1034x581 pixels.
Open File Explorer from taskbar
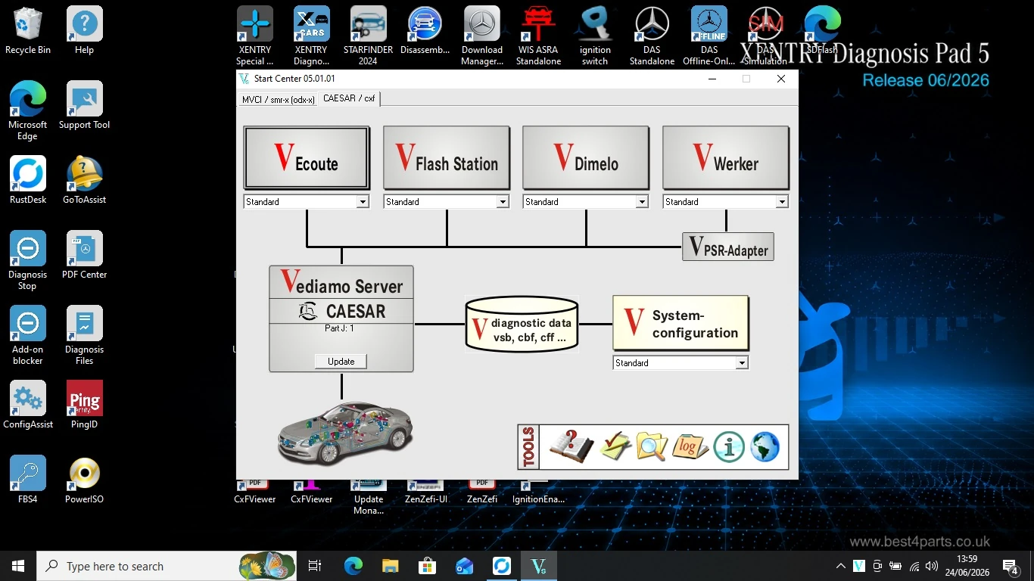[x=390, y=566]
